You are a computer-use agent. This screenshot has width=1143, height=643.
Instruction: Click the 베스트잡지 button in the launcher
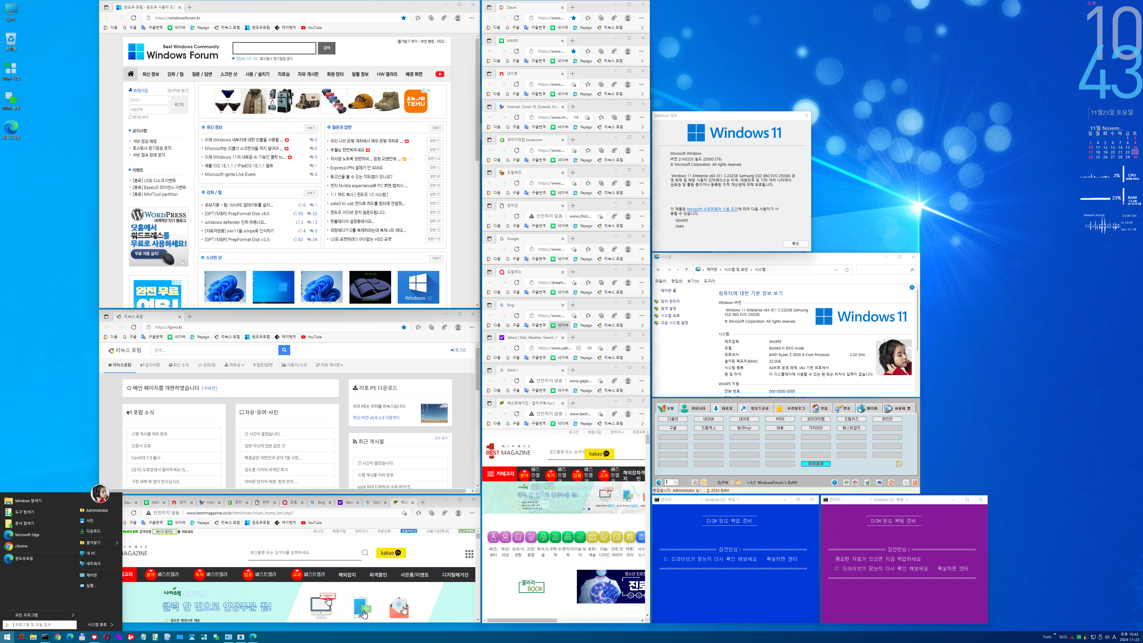click(x=851, y=428)
